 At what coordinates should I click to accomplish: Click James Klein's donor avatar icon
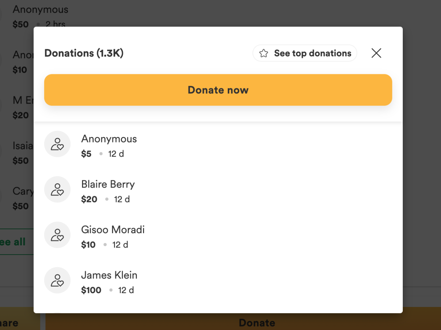pyautogui.click(x=57, y=280)
